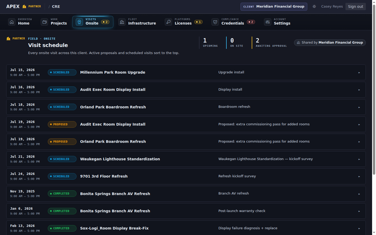
Task: Toggle the light/dark theme sun icon
Action: click(x=314, y=7)
